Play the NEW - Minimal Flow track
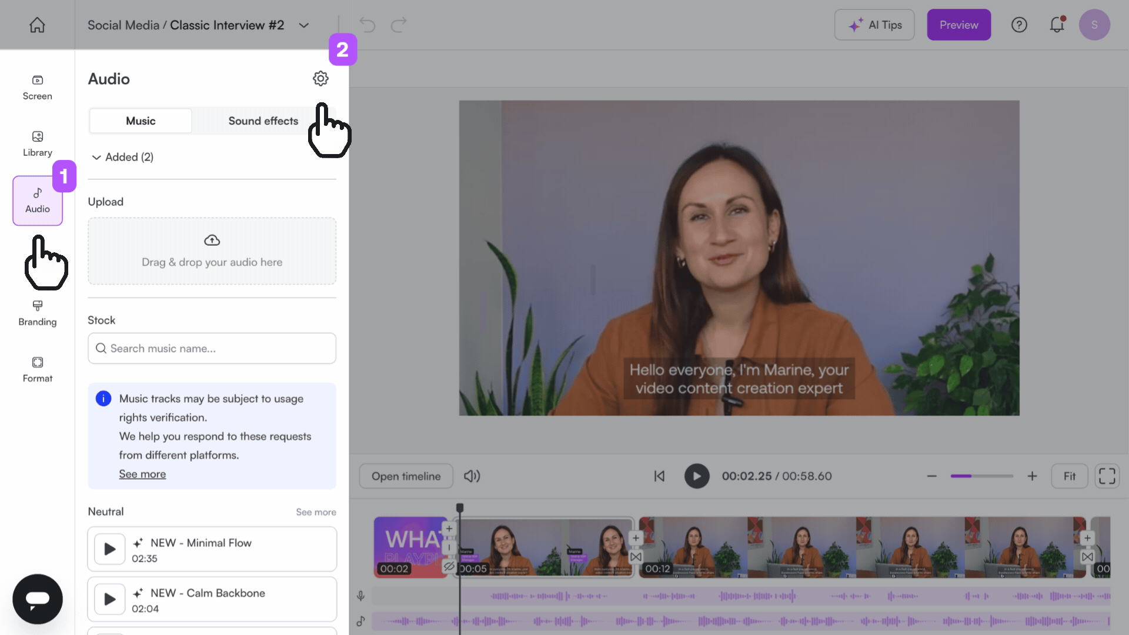 pyautogui.click(x=109, y=549)
